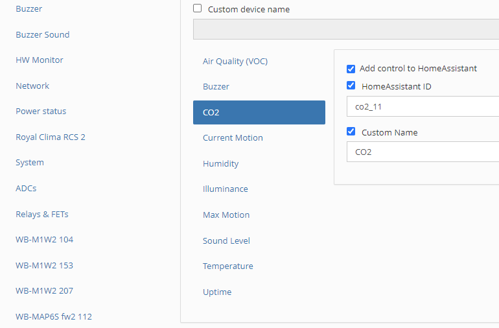Open the Uptime control tab
Screen dimensions: 499x328
click(217, 292)
